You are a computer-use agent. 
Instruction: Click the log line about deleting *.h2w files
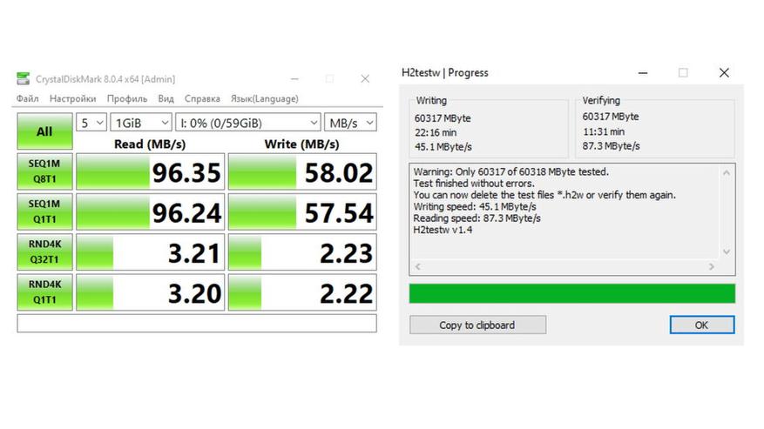coord(544,195)
